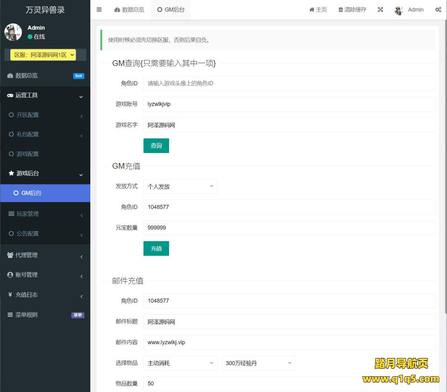
Task: Expand the 代理管理 sidebar menu
Action: click(x=27, y=255)
